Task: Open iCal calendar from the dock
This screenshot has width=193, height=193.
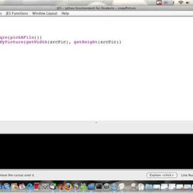Action: [x=22, y=186]
